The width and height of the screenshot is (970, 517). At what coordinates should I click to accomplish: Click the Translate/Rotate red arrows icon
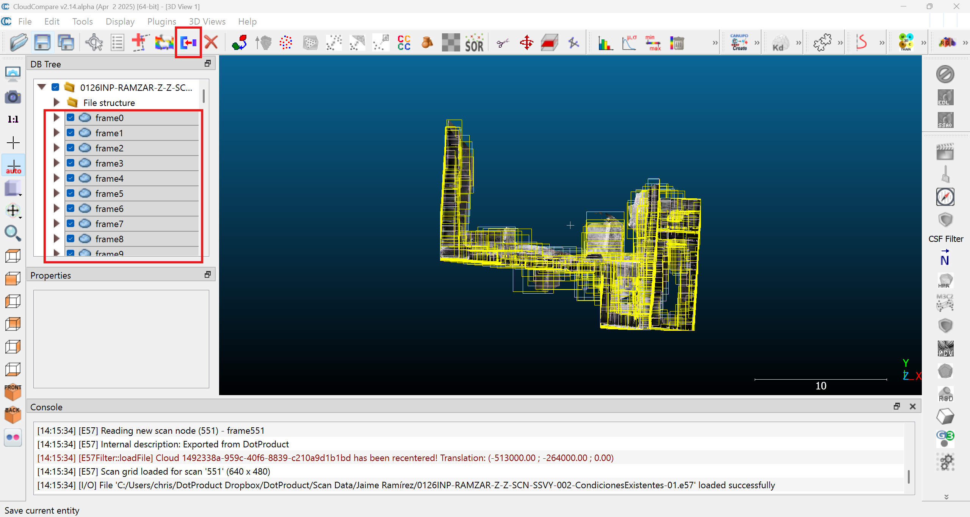[x=527, y=43]
